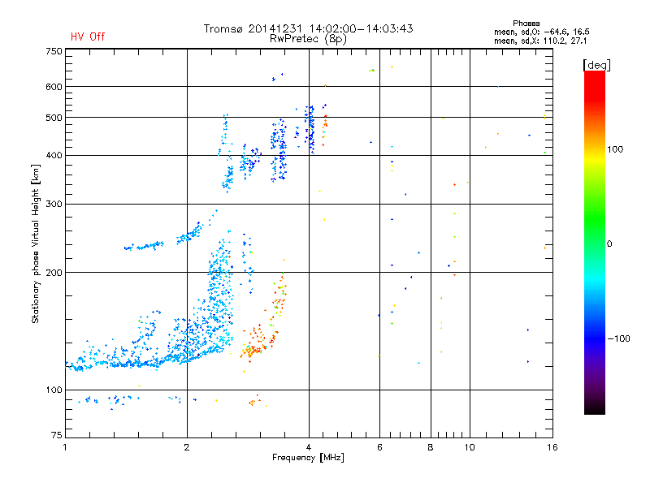Image resolution: width=650 pixels, height=487 pixels.
Task: Click the y-axis label "500"
Action: coord(54,118)
